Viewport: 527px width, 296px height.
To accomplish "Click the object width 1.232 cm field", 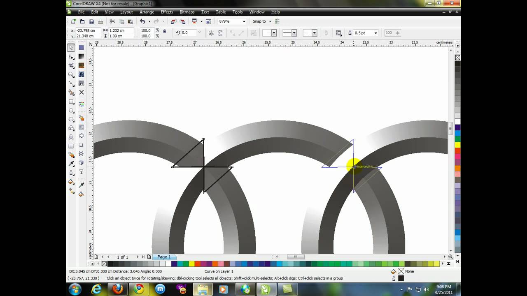I will click(x=121, y=30).
